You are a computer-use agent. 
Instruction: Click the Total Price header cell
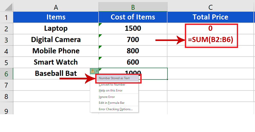211,17
